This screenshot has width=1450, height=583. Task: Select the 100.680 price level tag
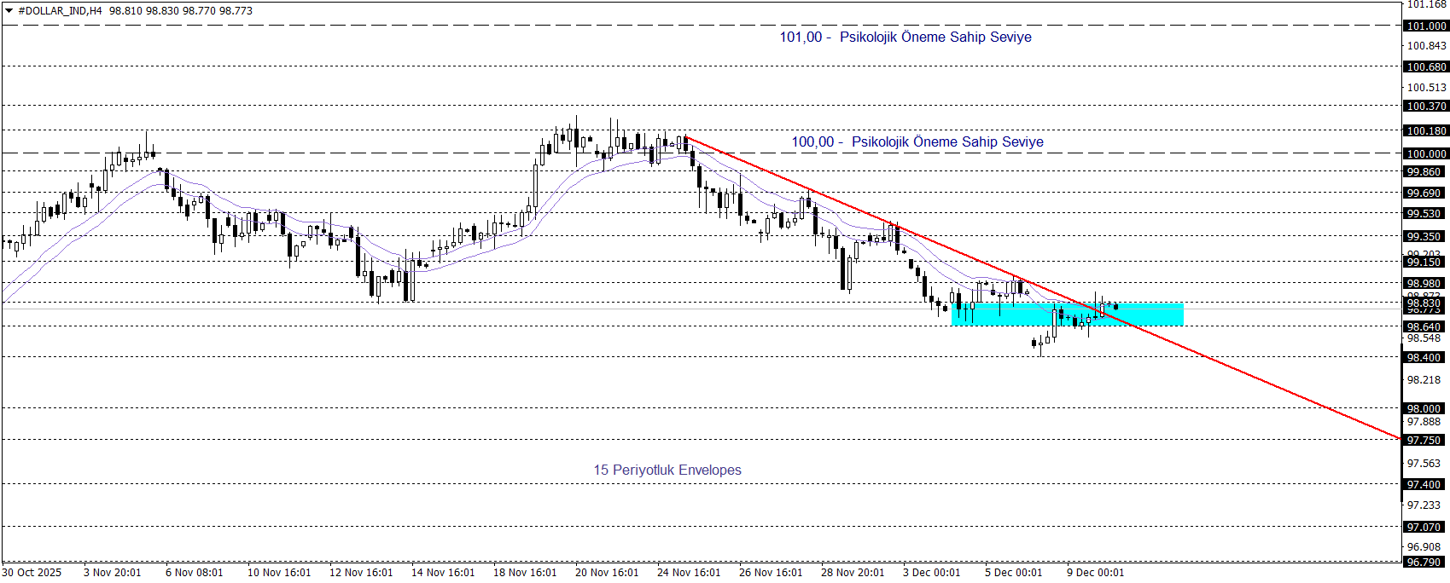pyautogui.click(x=1426, y=67)
